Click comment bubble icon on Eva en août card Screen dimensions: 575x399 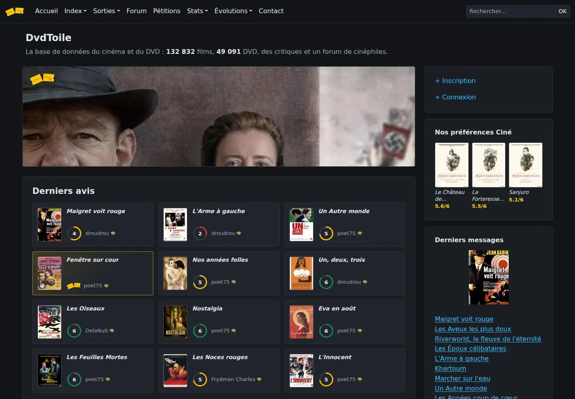360,331
